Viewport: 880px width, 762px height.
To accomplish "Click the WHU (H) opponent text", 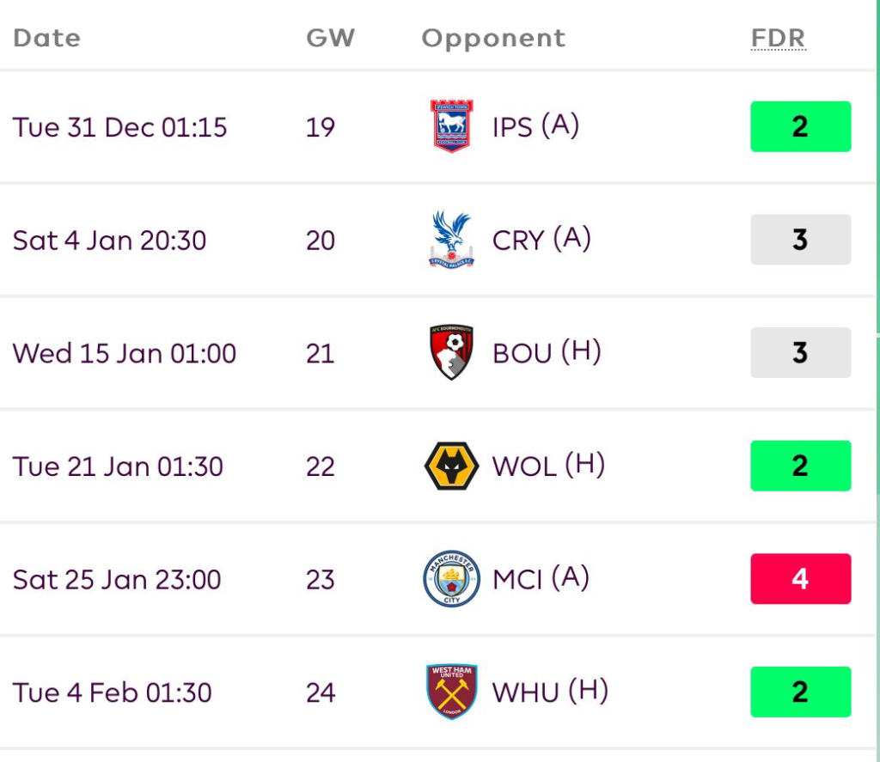I will click(x=550, y=692).
